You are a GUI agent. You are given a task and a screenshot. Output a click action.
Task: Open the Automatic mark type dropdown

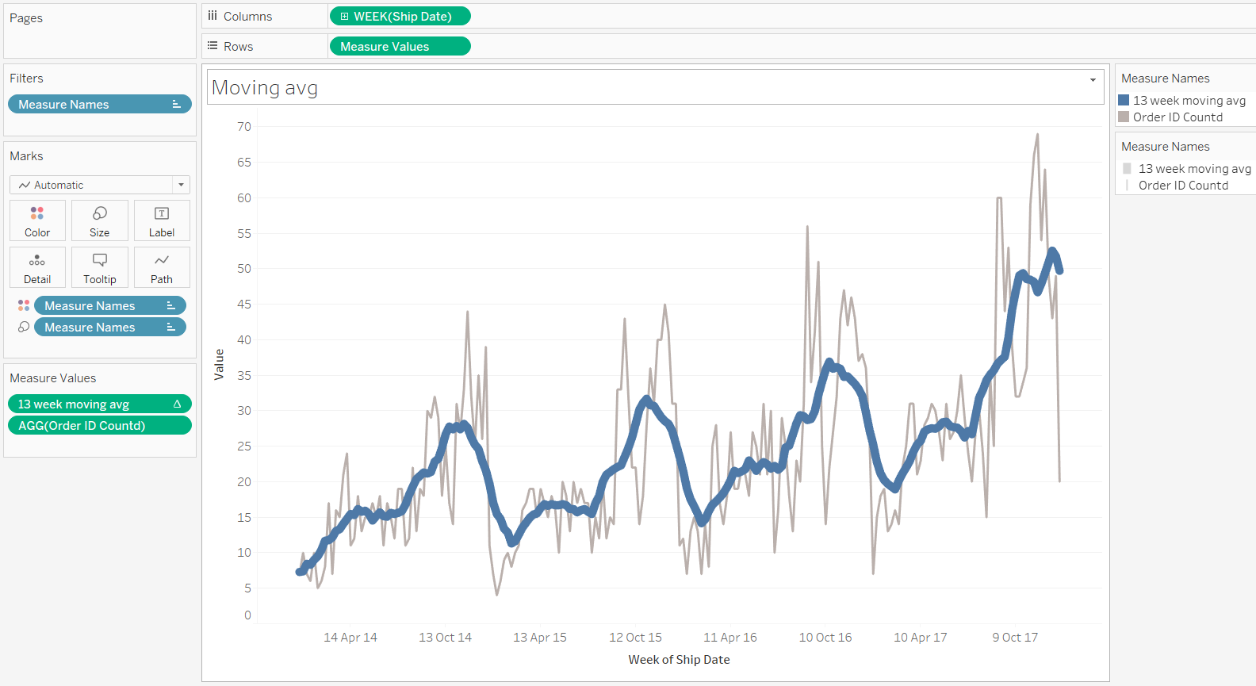click(100, 185)
